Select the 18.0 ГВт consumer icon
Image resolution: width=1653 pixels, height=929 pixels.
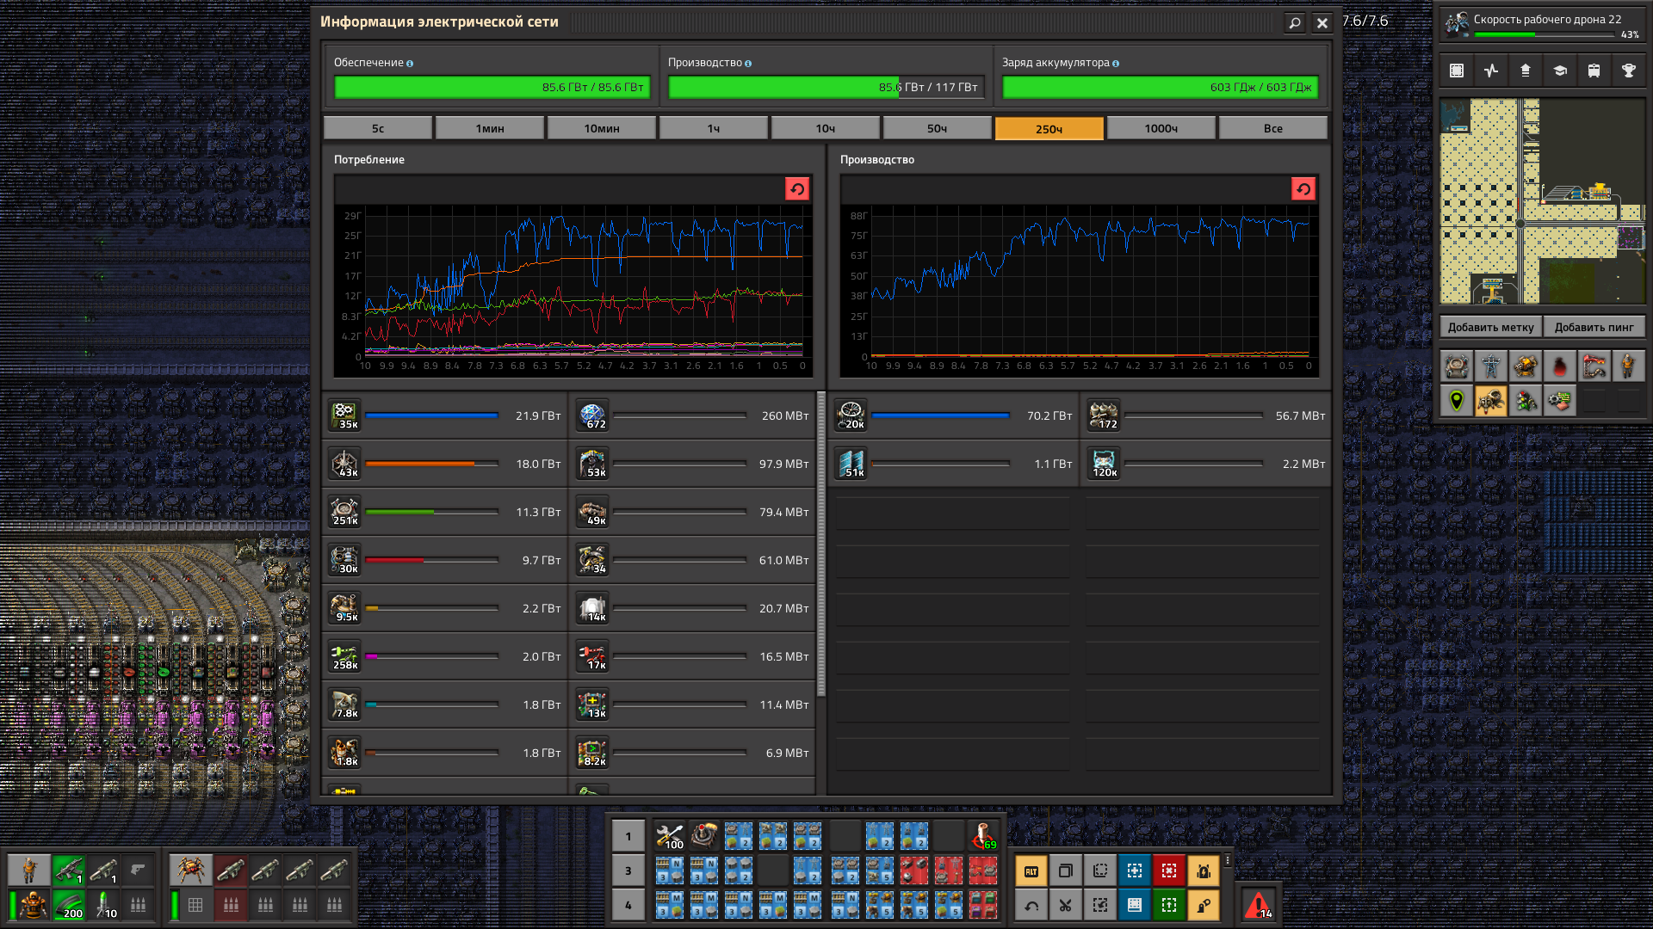click(x=345, y=464)
